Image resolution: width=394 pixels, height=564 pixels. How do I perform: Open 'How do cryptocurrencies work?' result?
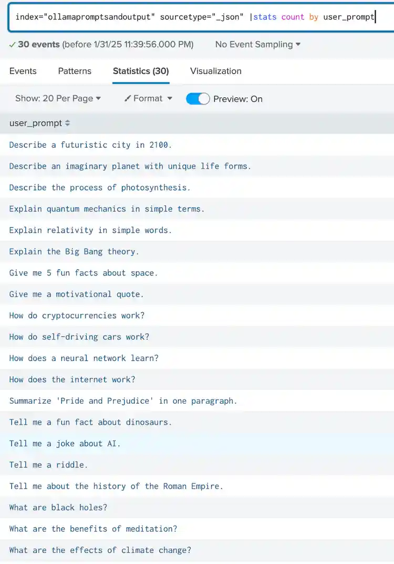(77, 315)
